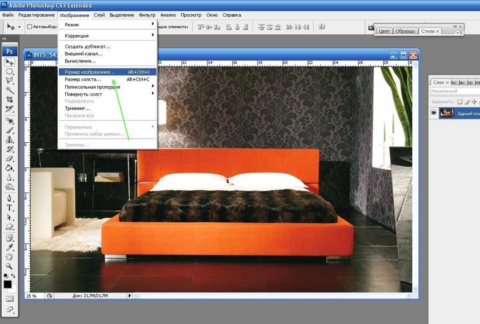Image resolution: width=480 pixels, height=324 pixels.
Task: Select the Hand tool
Action: (x=10, y=257)
